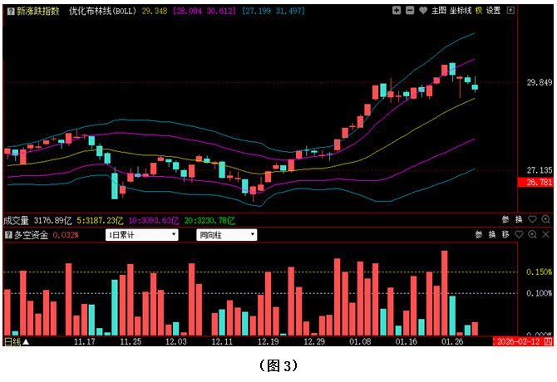Click the last magnifier in 成交量 row
Viewport: 557px width, 382px height.
point(545,220)
